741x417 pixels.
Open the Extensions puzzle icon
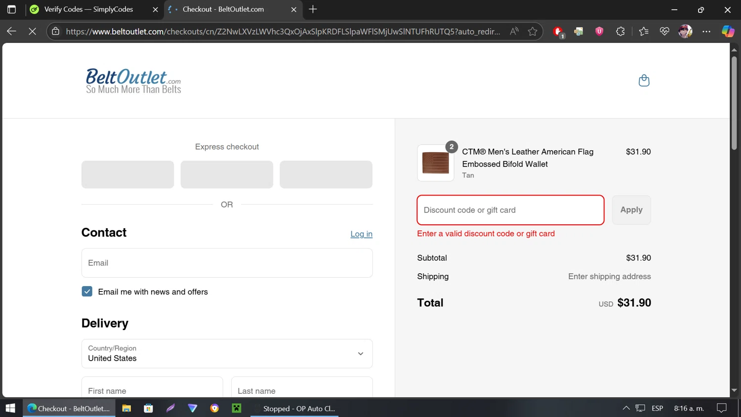pyautogui.click(x=620, y=31)
